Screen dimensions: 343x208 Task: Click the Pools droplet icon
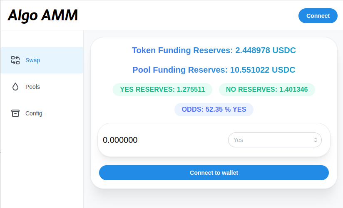click(x=15, y=87)
